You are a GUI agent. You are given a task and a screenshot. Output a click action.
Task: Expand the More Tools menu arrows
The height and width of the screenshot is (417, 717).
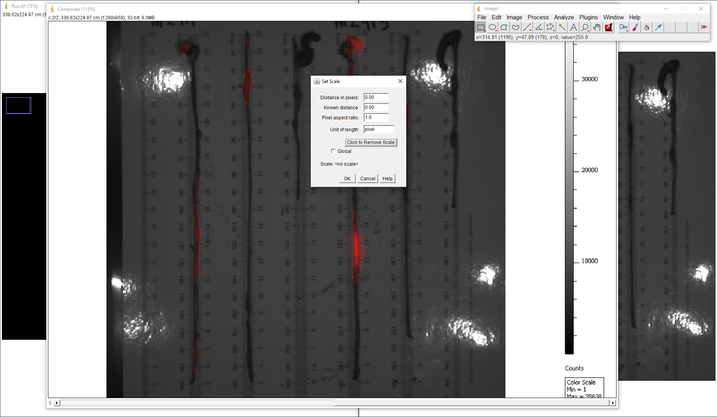tap(704, 27)
